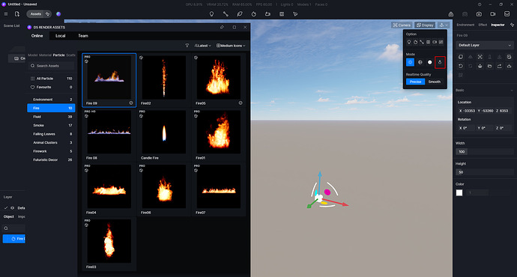517x277 pixels.
Task: Click the Assets button in top toolbar
Action: click(x=36, y=14)
